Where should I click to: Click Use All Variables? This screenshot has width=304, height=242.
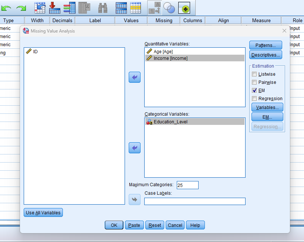click(43, 212)
